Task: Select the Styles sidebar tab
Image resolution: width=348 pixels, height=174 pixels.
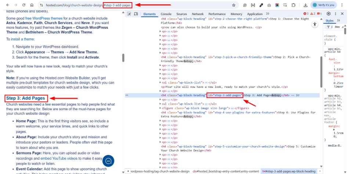Action: coord(329,21)
